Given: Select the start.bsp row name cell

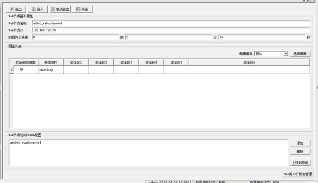Looking at the screenshot, I should [51, 70].
